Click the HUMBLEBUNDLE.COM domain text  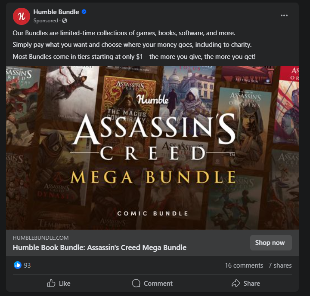40,238
